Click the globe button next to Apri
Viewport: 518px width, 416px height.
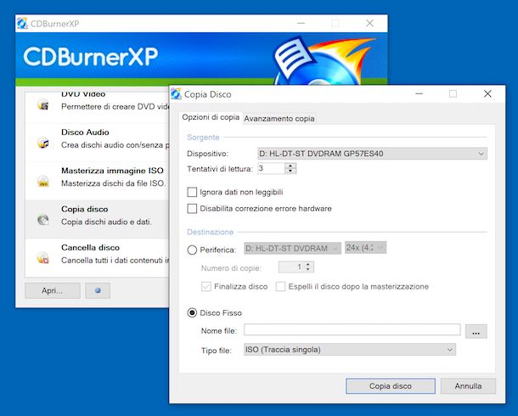[98, 290]
